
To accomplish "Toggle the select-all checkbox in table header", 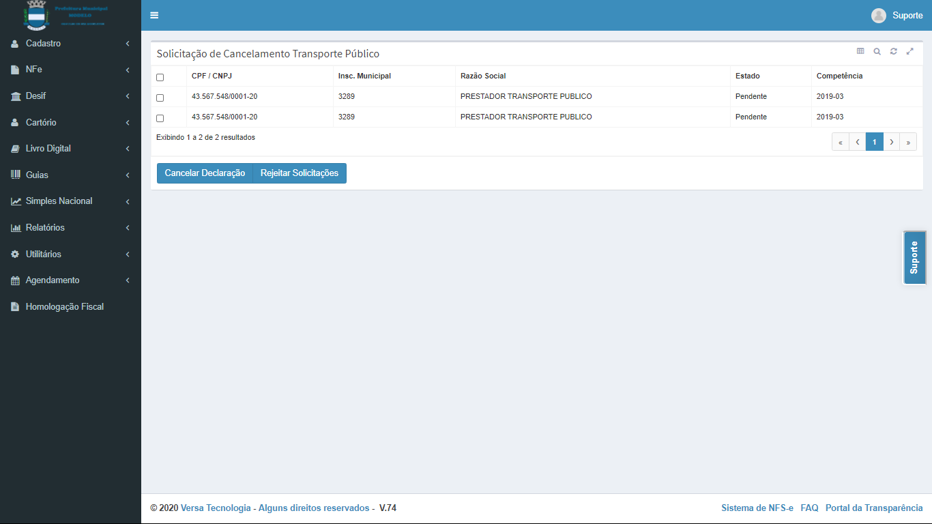I will (x=160, y=77).
